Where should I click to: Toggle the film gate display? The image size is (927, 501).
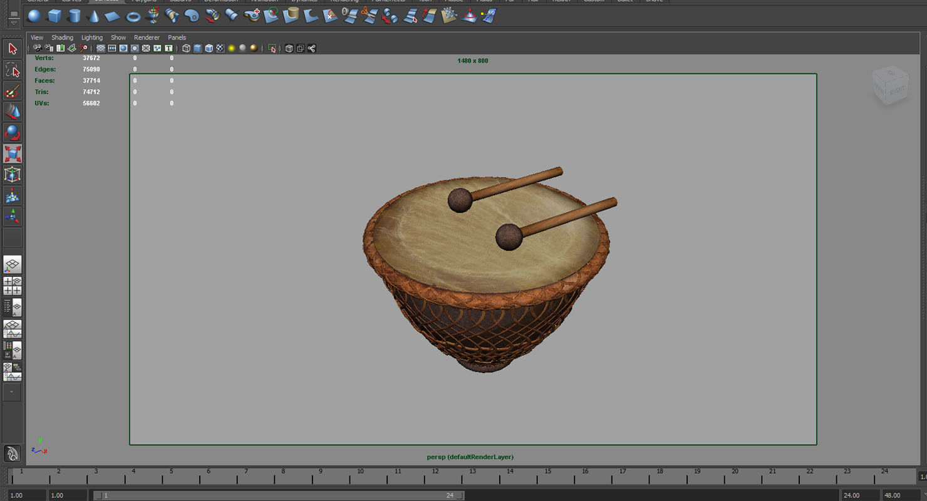pyautogui.click(x=112, y=48)
